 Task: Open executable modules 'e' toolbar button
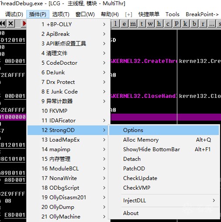click(124, 24)
